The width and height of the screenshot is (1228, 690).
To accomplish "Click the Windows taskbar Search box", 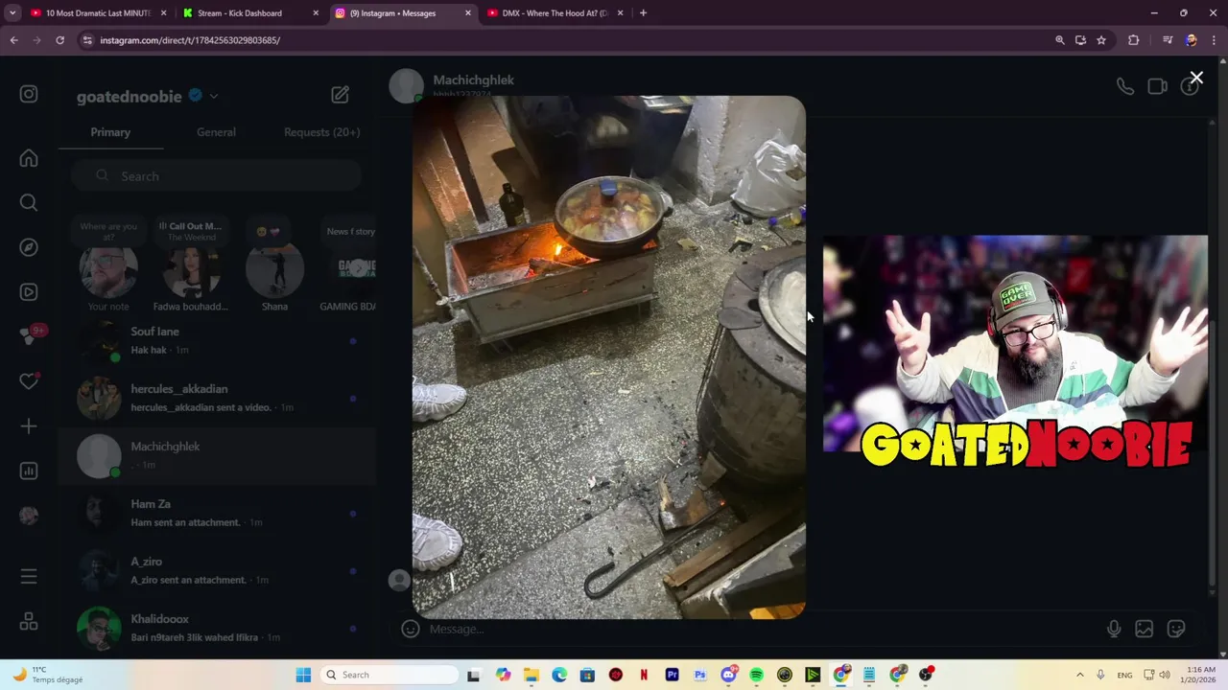I will coord(389,675).
